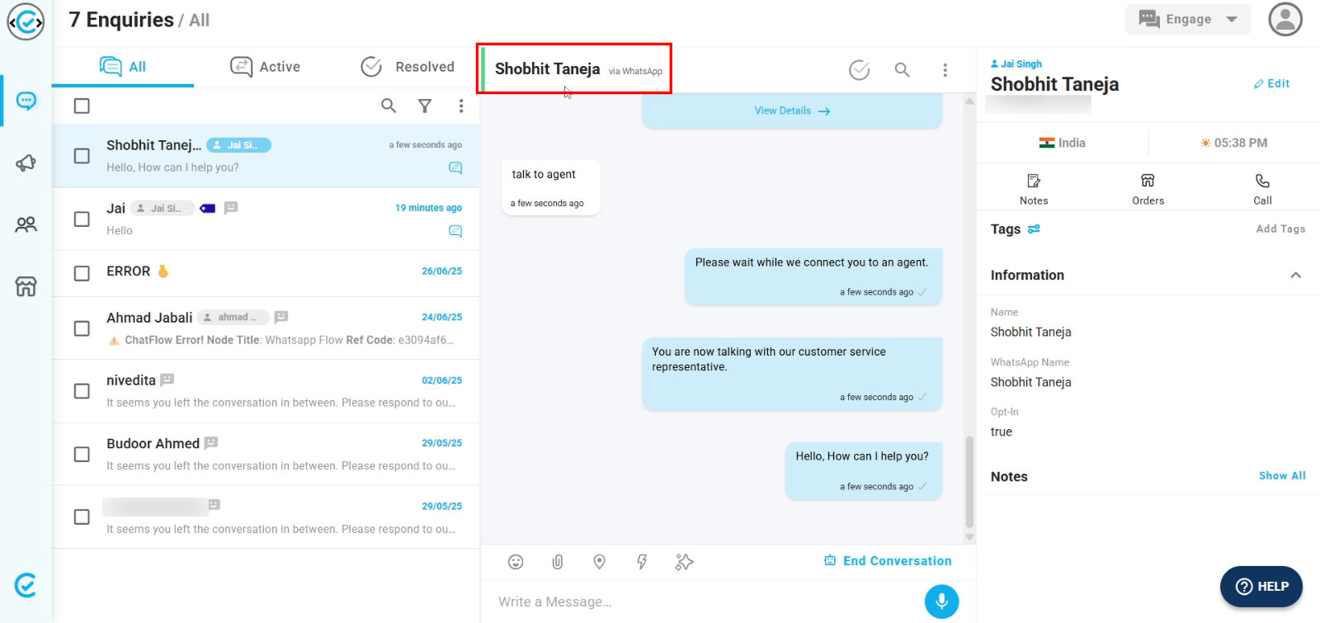The height and width of the screenshot is (623, 1320).
Task: Collapse the Information section
Action: 1295,276
